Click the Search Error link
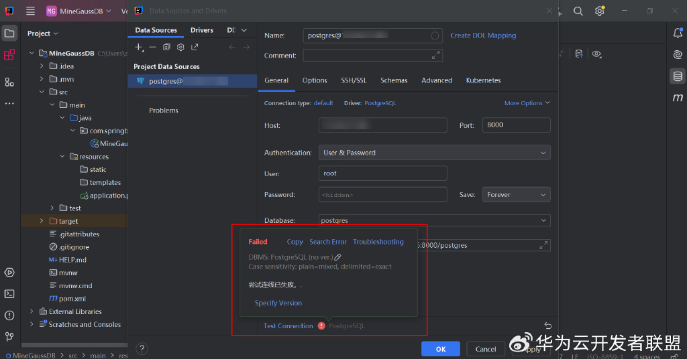 point(327,242)
